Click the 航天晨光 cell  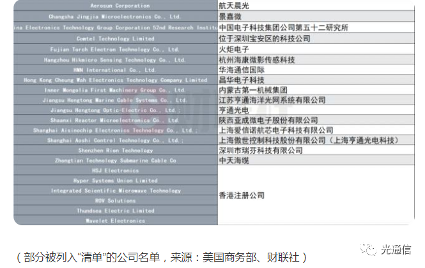pos(316,5)
